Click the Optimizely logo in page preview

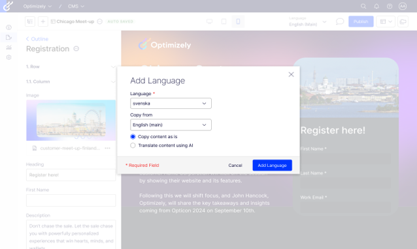click(x=165, y=45)
